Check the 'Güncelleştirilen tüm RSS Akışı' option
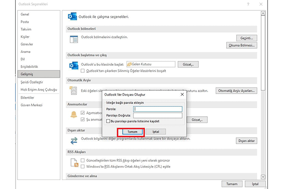 (82, 161)
